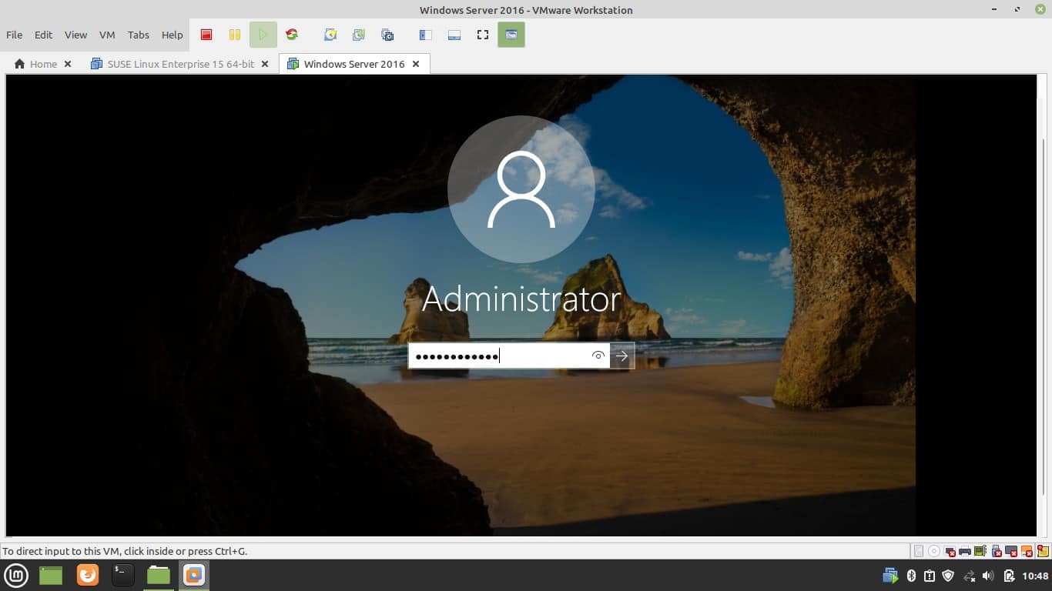Take a snapshot using the clock snapshot icon
Screen dimensions: 1052x591
point(330,35)
